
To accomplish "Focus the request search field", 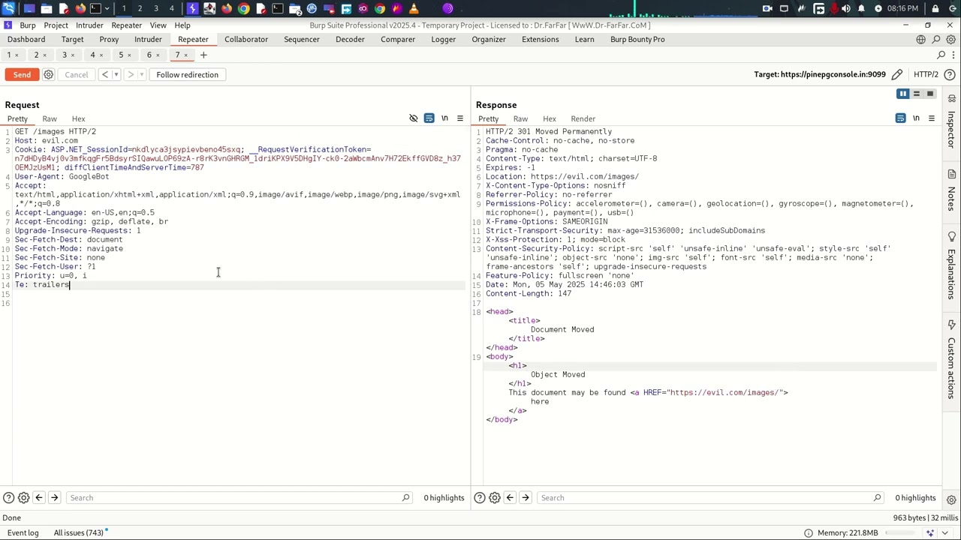I will [x=239, y=498].
